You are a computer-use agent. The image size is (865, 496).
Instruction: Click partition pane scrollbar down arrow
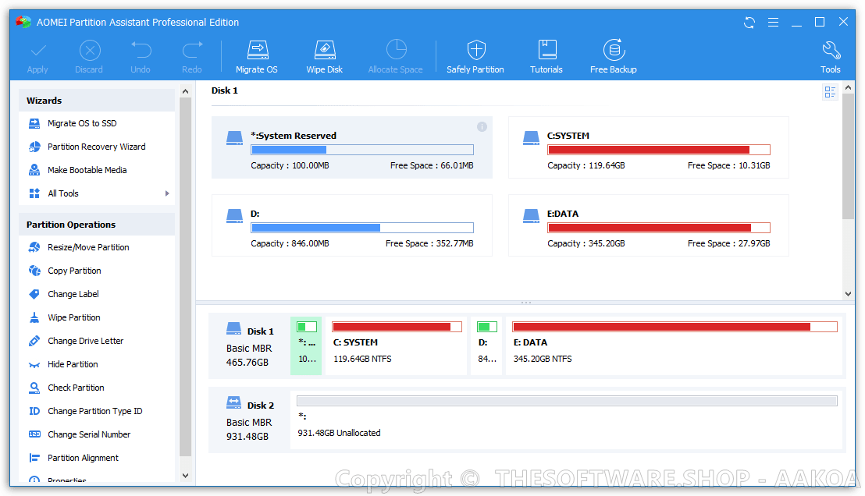[x=849, y=294]
